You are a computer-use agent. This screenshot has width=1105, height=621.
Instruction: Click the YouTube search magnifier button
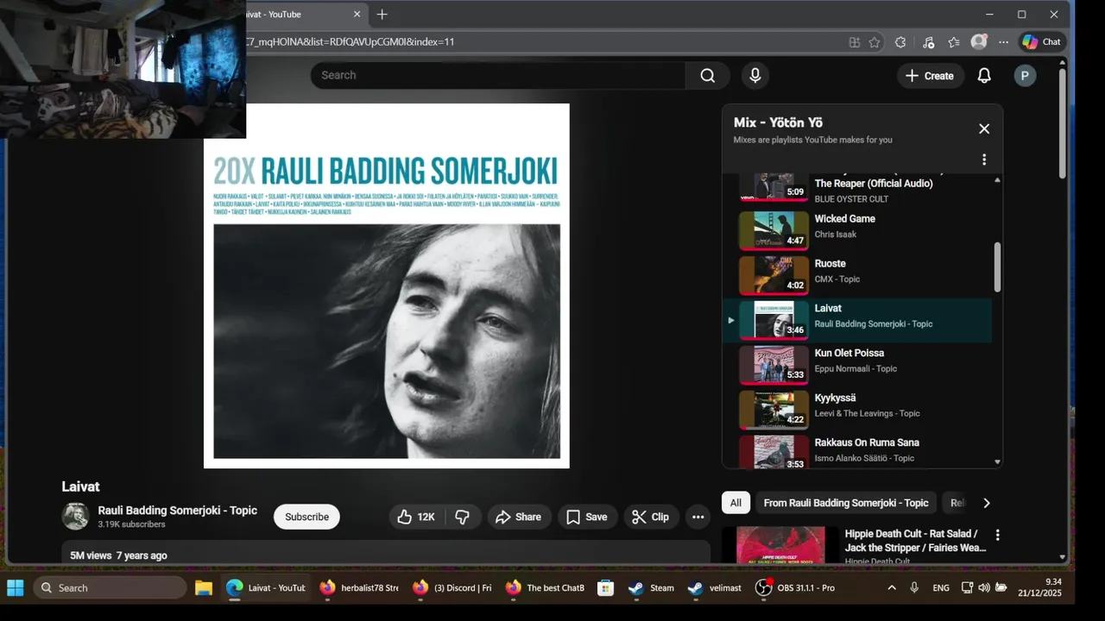pos(707,75)
